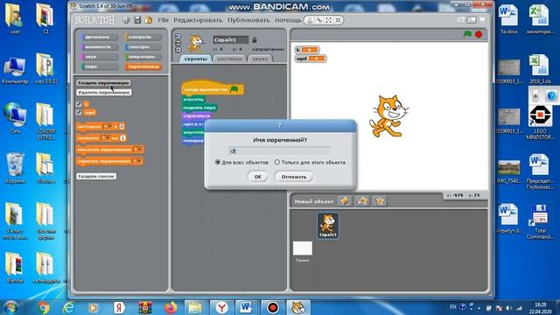
Task: Set sprite rotation style to can rotate
Action: [x=178, y=37]
